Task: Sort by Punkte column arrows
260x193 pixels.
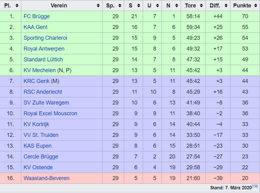Action: 256,6
